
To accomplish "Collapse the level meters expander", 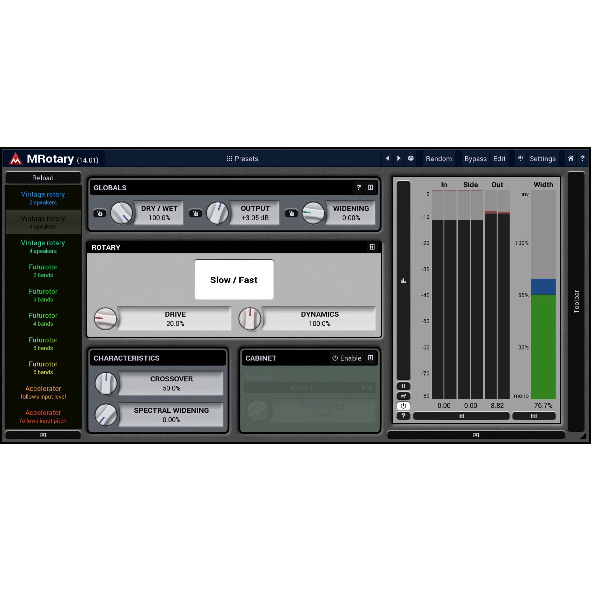I will tap(461, 416).
